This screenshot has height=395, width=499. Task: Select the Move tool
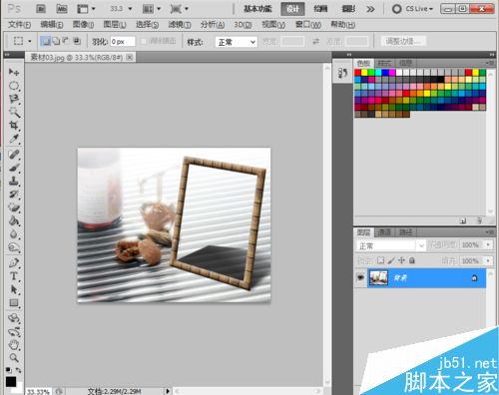(x=14, y=72)
